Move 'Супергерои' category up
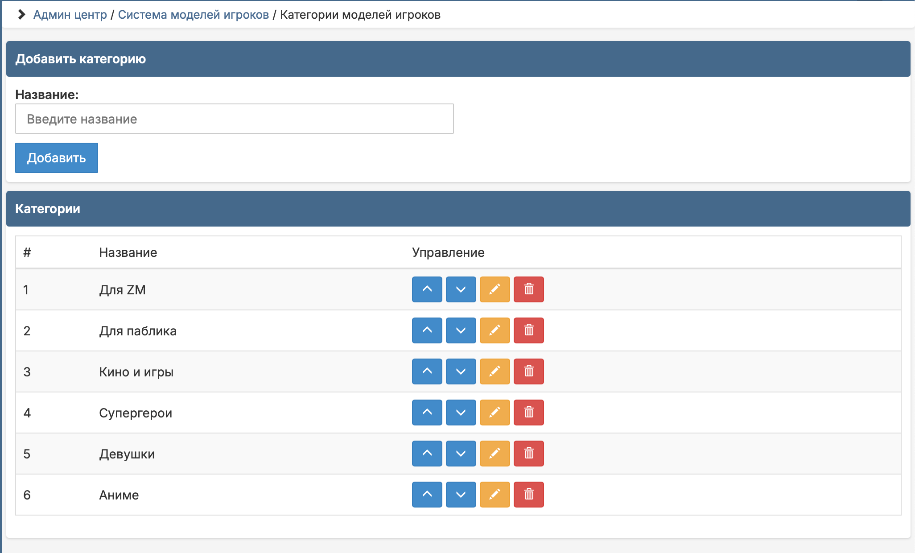 [427, 413]
